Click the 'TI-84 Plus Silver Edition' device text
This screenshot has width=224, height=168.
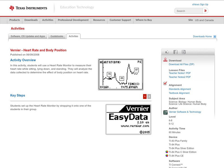181,148
